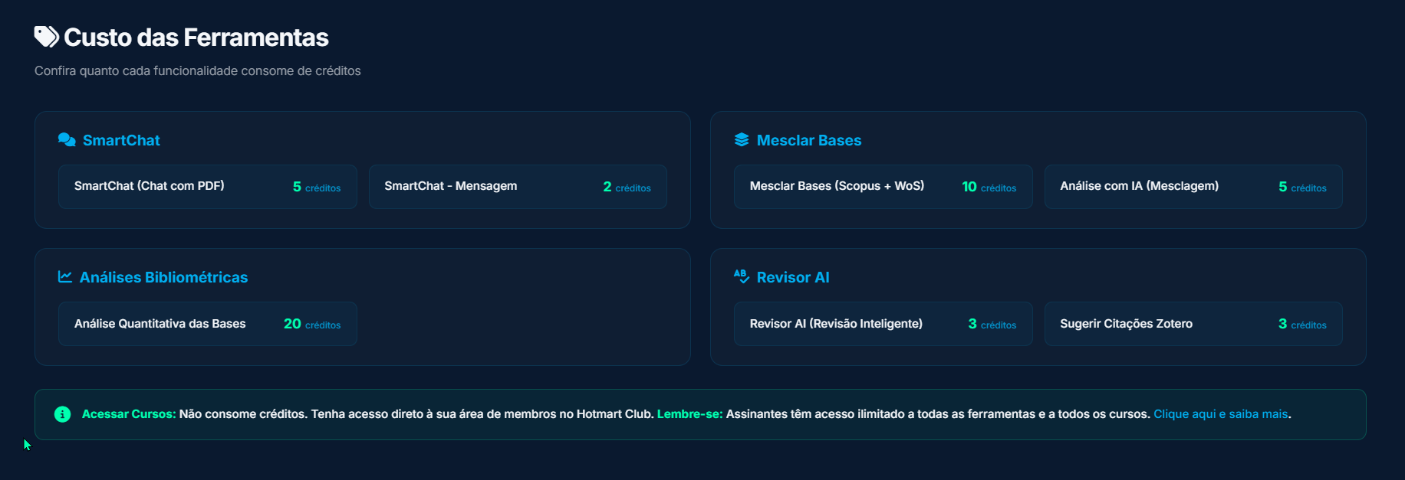Click the Mesclar Bases layers icon

point(742,140)
